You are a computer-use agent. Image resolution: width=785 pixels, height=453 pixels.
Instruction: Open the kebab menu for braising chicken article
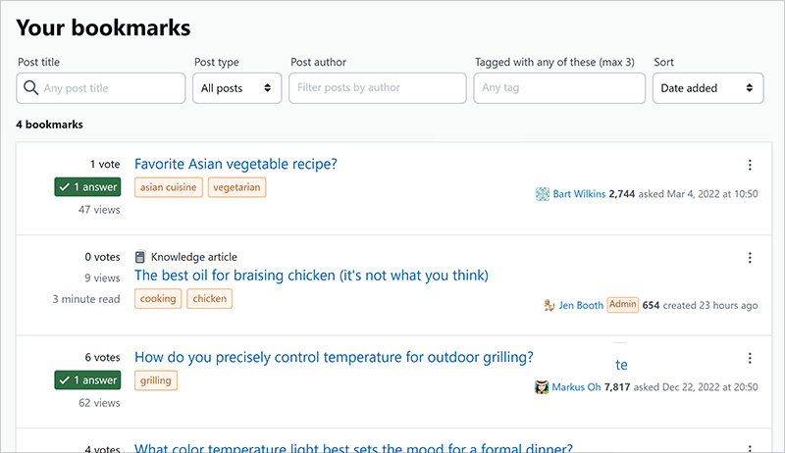point(750,258)
